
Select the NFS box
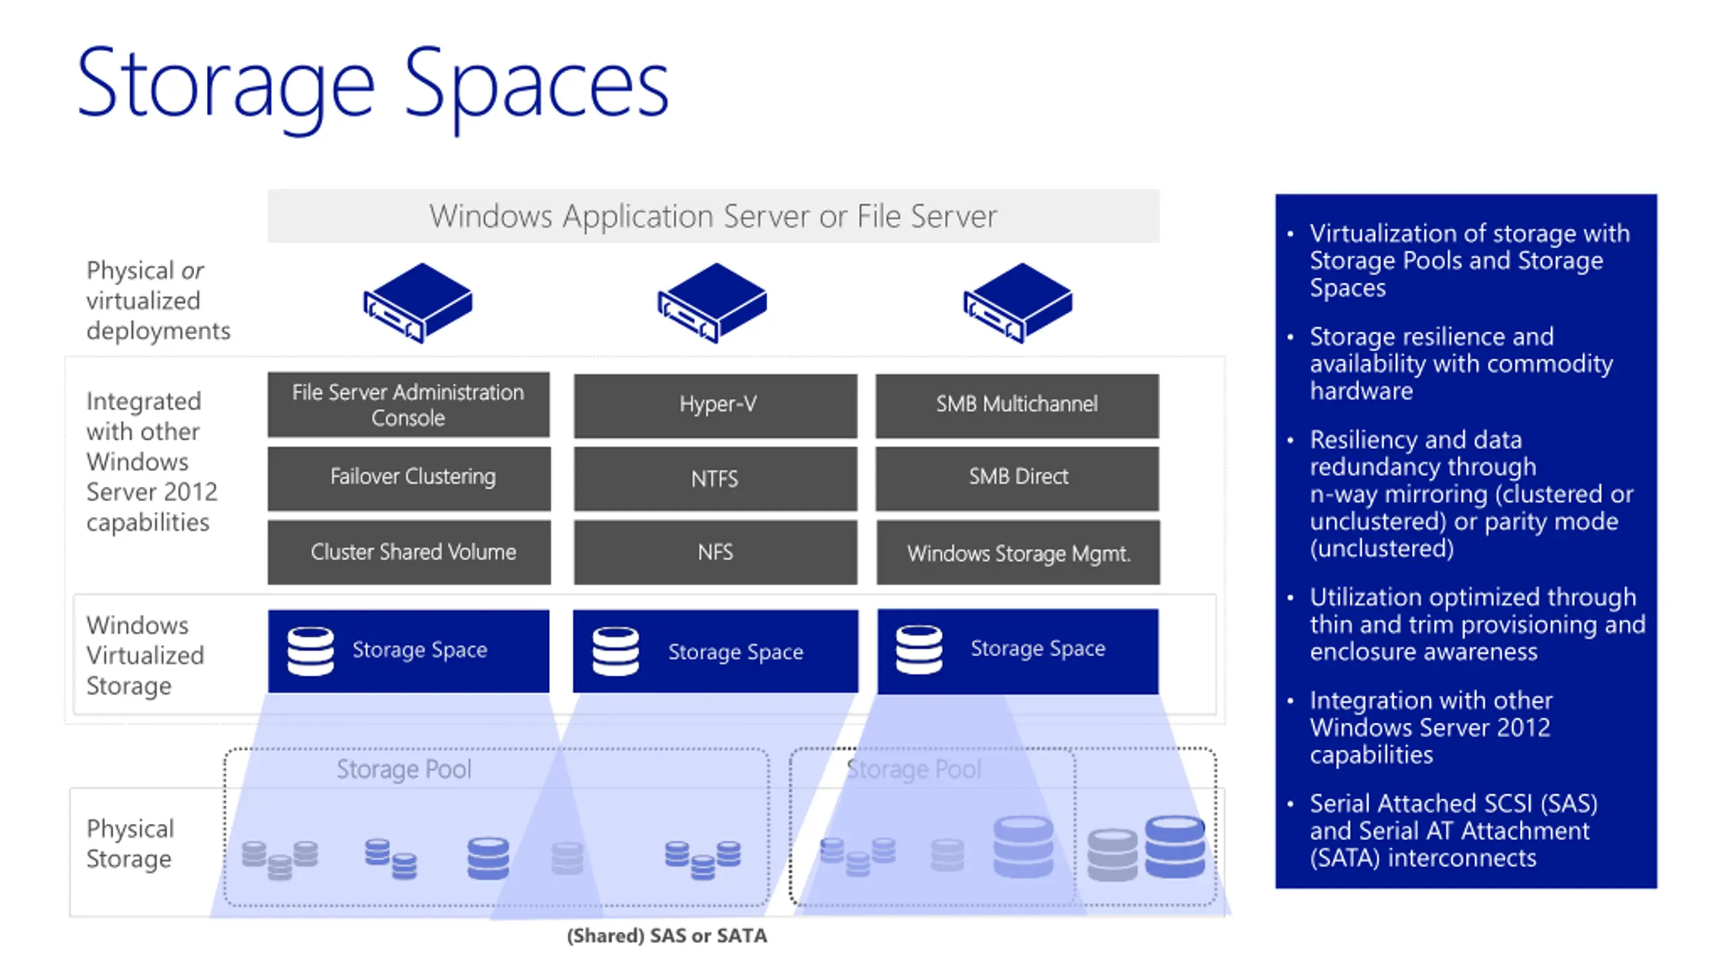coord(715,552)
